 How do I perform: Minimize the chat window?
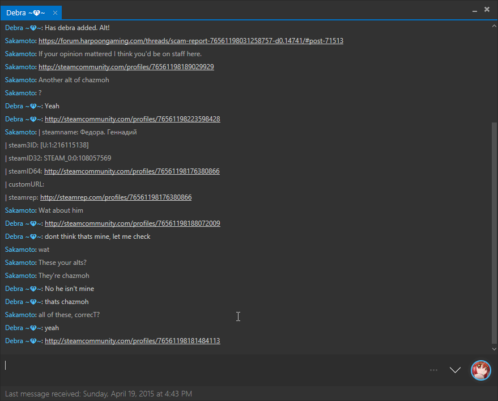tap(474, 10)
